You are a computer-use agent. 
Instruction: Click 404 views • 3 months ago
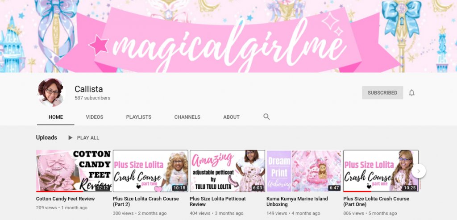click(216, 213)
